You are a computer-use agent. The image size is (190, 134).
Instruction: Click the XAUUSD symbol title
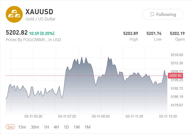click(x=39, y=12)
